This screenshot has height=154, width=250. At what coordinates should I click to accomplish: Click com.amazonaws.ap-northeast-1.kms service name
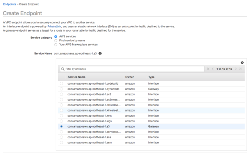pos(89,116)
